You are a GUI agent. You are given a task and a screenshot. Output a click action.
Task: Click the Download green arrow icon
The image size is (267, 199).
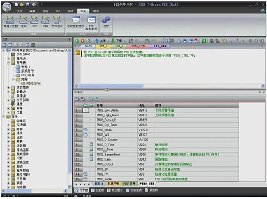point(113,41)
